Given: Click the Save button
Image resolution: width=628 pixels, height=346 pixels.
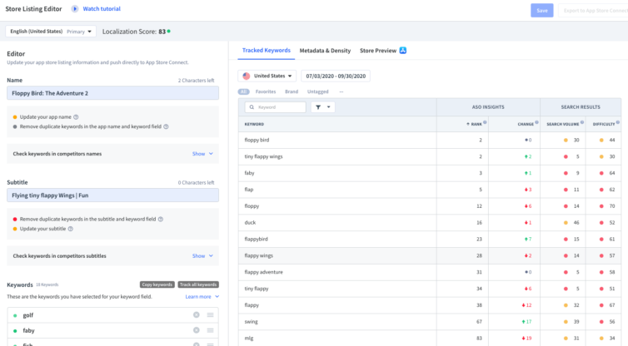Looking at the screenshot, I should (x=542, y=11).
